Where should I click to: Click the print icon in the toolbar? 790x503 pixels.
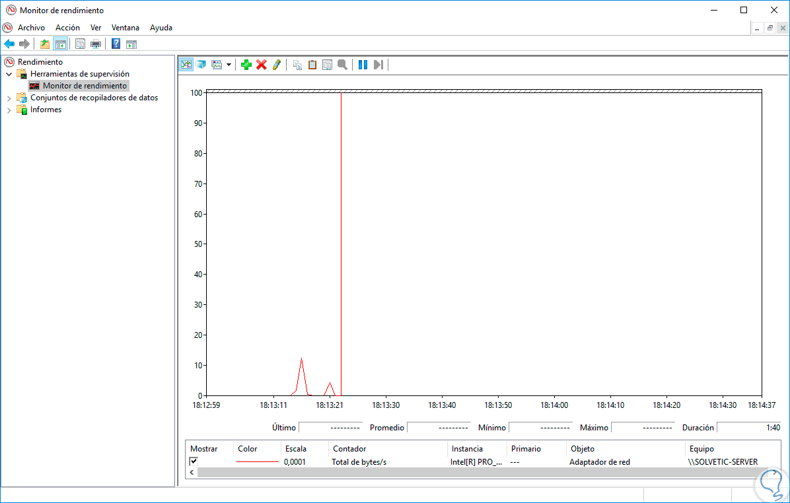pyautogui.click(x=96, y=44)
